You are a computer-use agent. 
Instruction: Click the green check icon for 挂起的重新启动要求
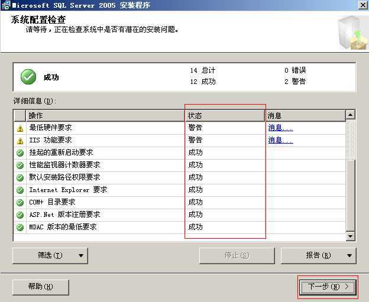[x=20, y=153]
